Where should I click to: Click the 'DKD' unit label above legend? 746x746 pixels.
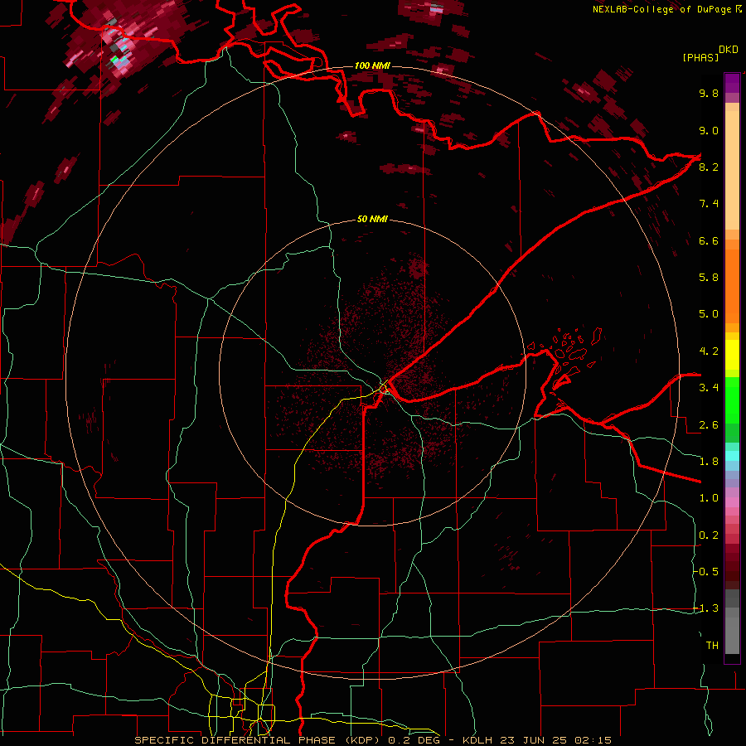(729, 50)
